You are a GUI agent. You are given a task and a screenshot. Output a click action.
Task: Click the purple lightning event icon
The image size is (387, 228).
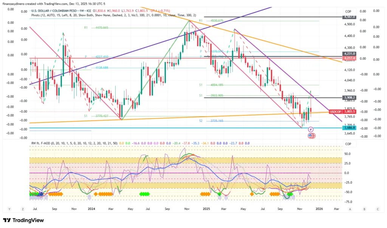(311, 129)
